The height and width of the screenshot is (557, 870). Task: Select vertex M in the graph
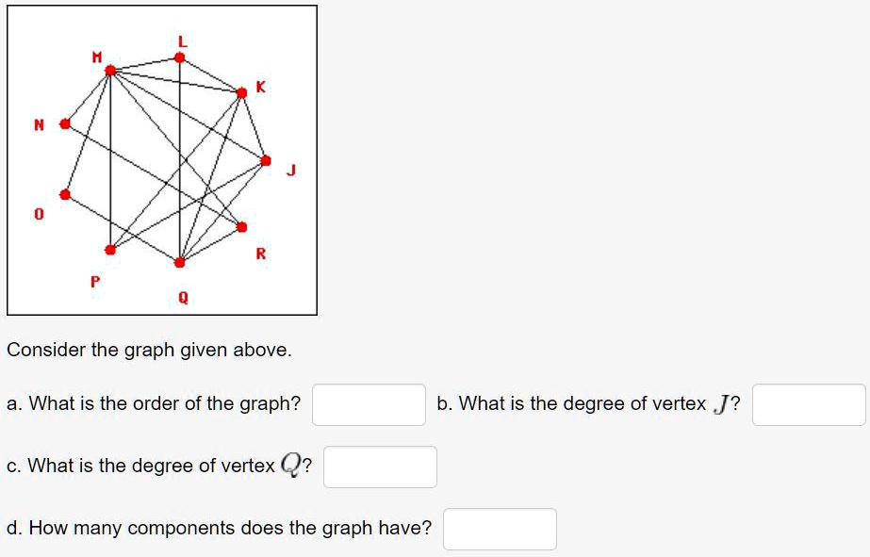coord(110,68)
